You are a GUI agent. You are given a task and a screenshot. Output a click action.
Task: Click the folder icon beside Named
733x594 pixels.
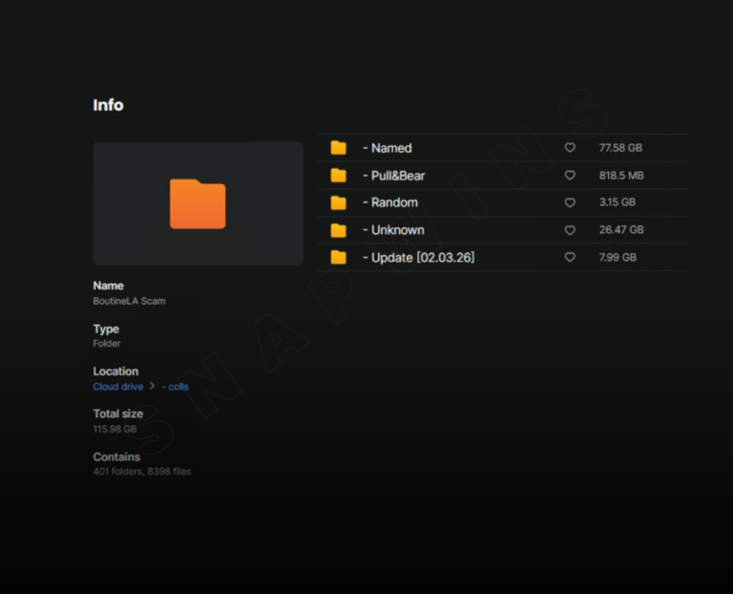[x=338, y=148]
